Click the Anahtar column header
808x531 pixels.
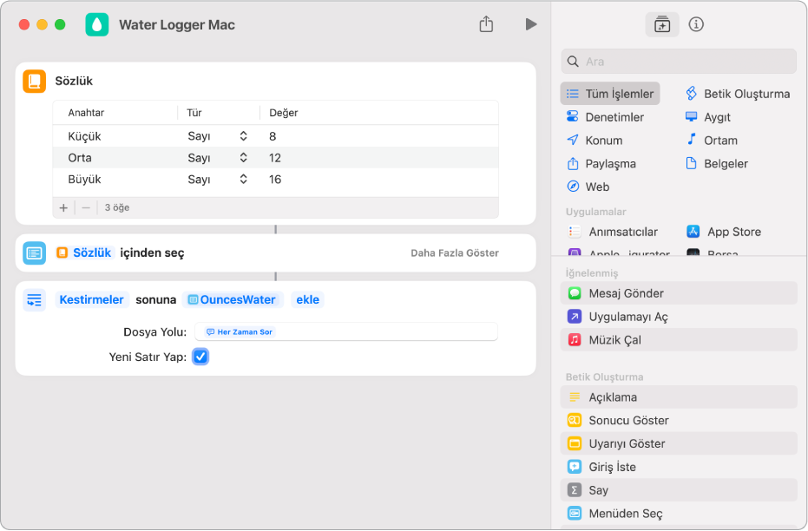tap(86, 112)
